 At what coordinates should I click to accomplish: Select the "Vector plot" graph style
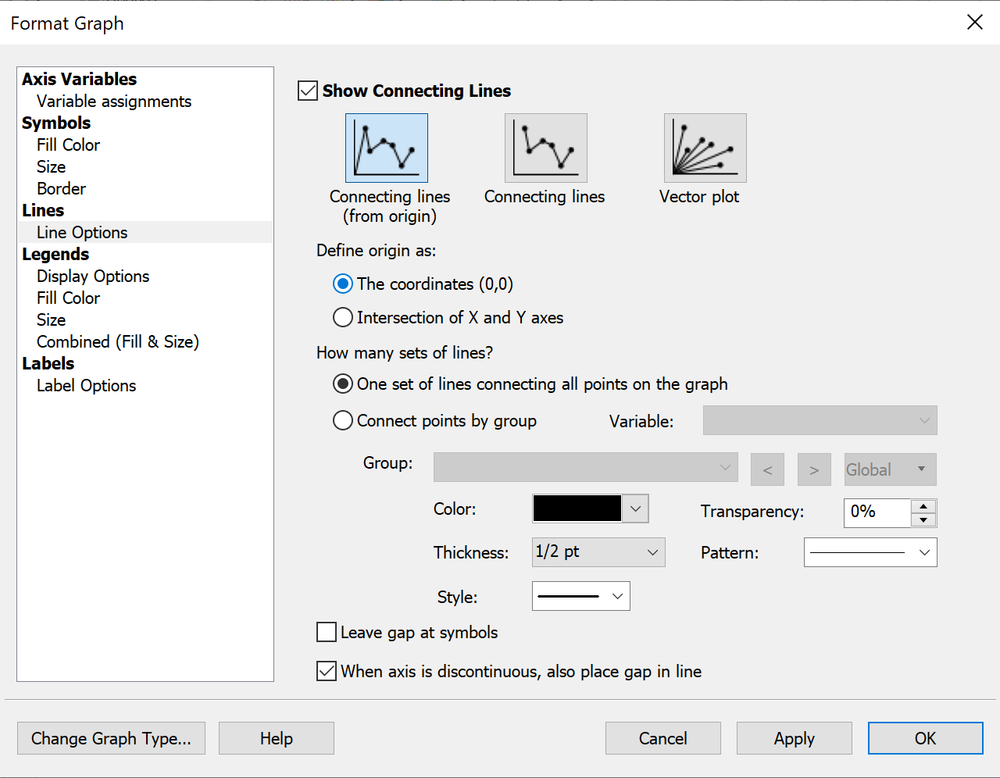[x=705, y=147]
